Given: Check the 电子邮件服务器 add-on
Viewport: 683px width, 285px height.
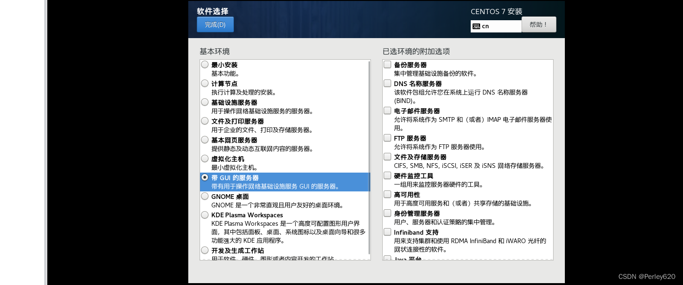Looking at the screenshot, I should pos(387,111).
